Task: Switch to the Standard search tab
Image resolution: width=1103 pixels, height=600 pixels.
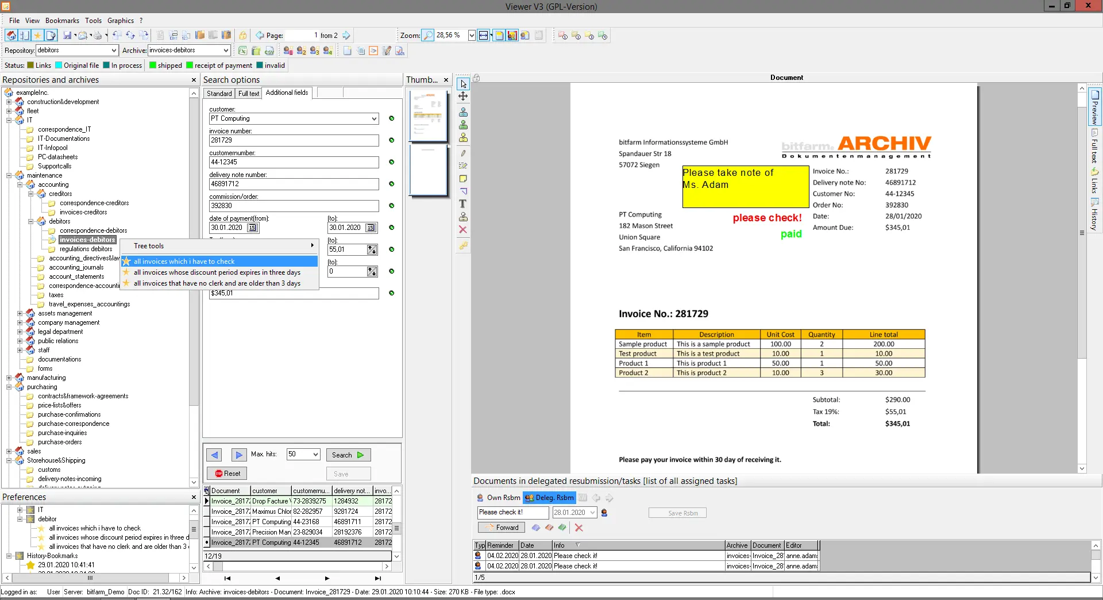Action: pos(219,94)
